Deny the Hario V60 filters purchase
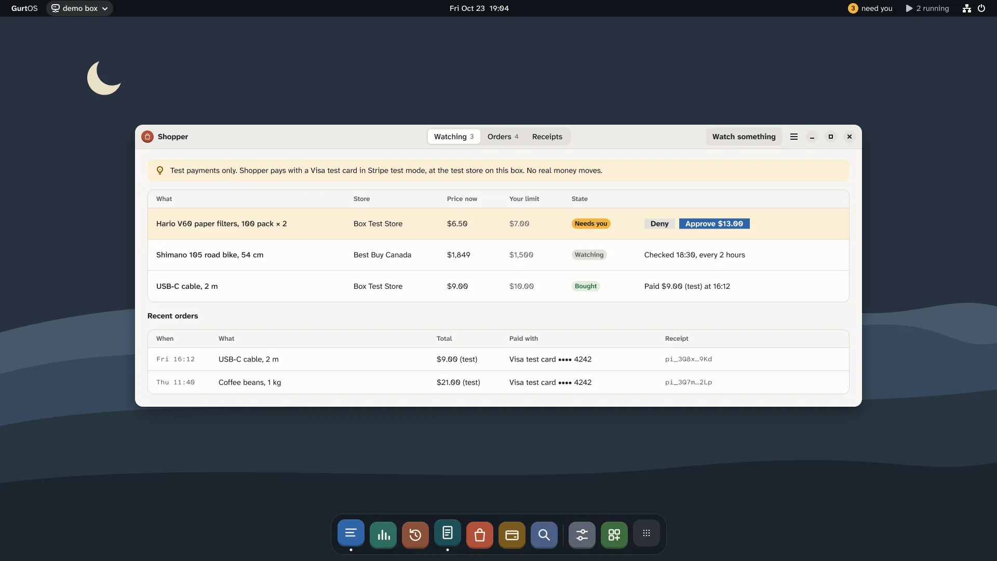The height and width of the screenshot is (561, 997). [659, 224]
